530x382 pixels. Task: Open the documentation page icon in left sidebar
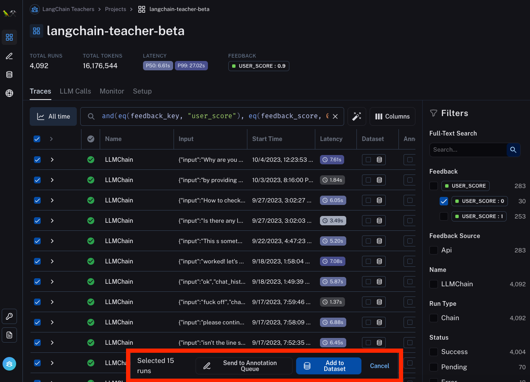pos(9,335)
